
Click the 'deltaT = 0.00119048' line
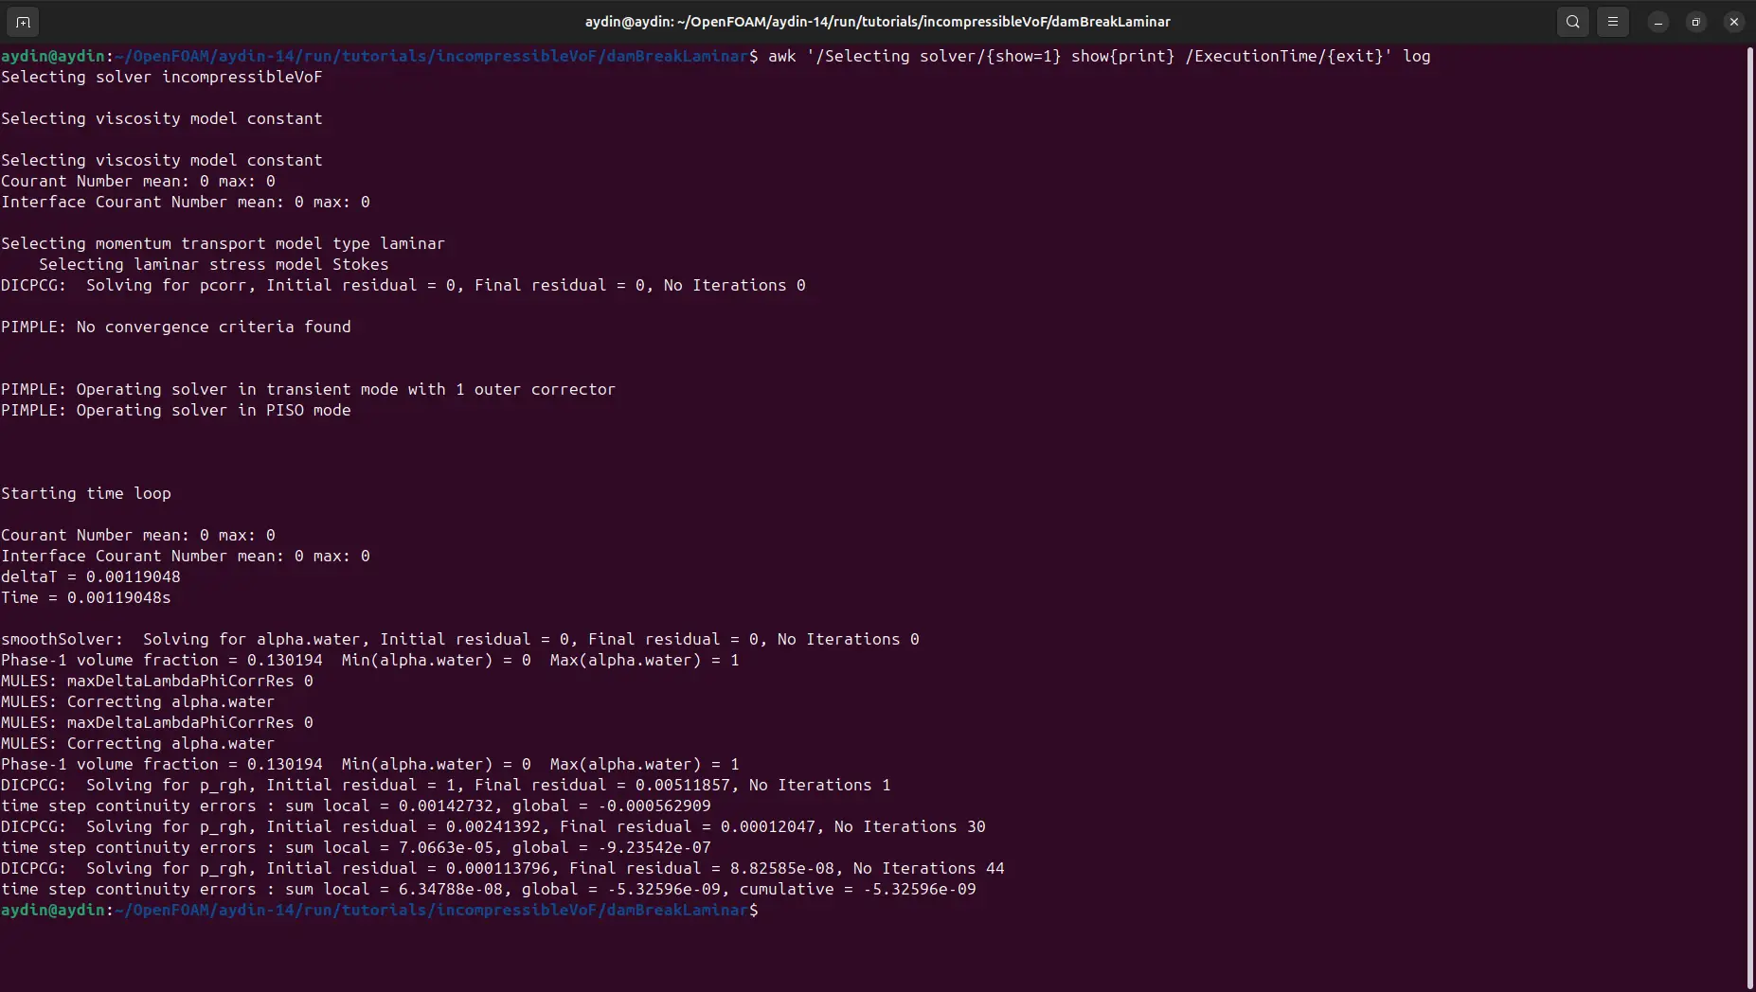coord(91,576)
